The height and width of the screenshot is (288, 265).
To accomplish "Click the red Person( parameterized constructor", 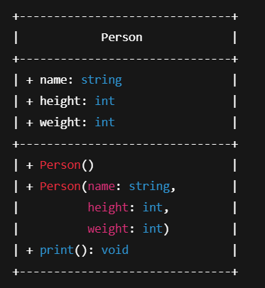I will [63, 187].
